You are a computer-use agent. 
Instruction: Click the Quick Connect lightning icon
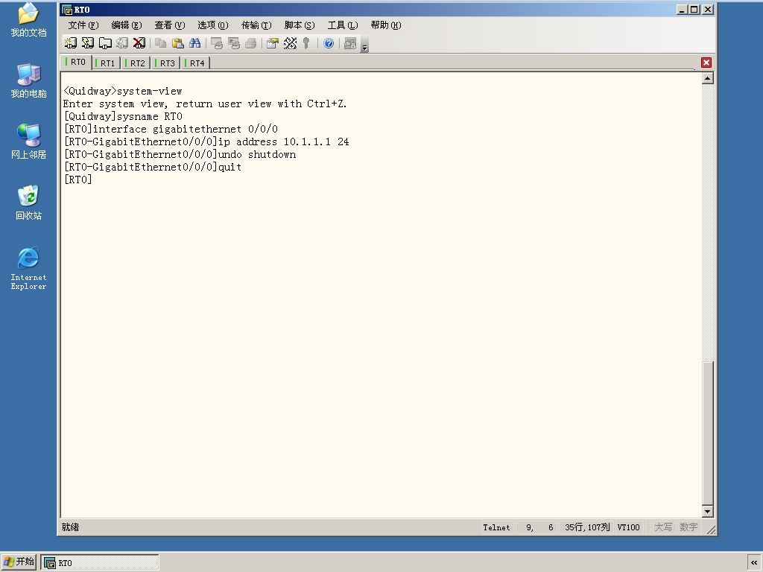[x=88, y=43]
